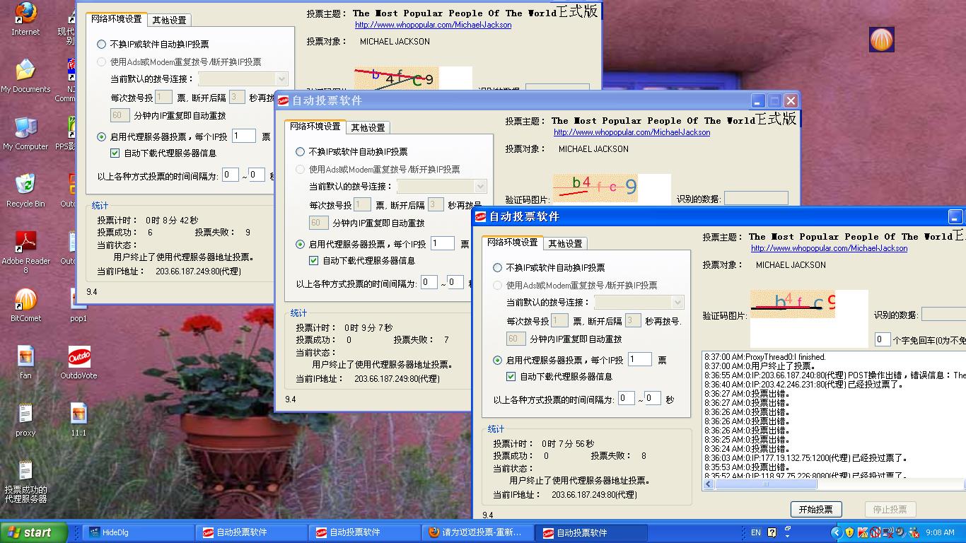This screenshot has height=543, width=966.
Task: Expand dial-up connection dropdown in front window
Action: point(677,303)
